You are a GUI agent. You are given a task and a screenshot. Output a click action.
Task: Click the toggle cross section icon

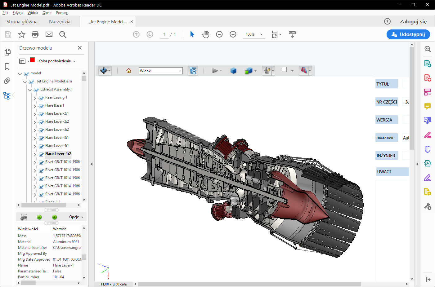[x=304, y=71]
